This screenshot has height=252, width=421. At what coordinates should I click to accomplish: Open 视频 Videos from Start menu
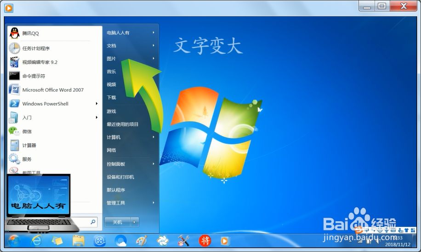(111, 84)
